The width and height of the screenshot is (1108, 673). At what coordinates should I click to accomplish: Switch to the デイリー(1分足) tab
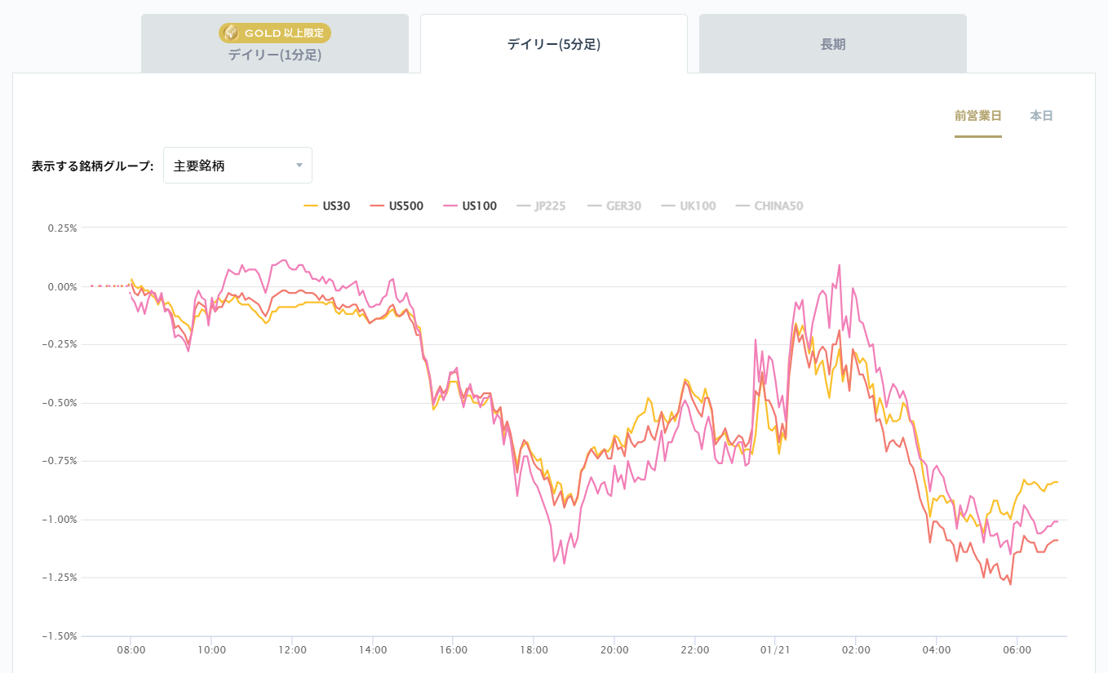(x=275, y=45)
